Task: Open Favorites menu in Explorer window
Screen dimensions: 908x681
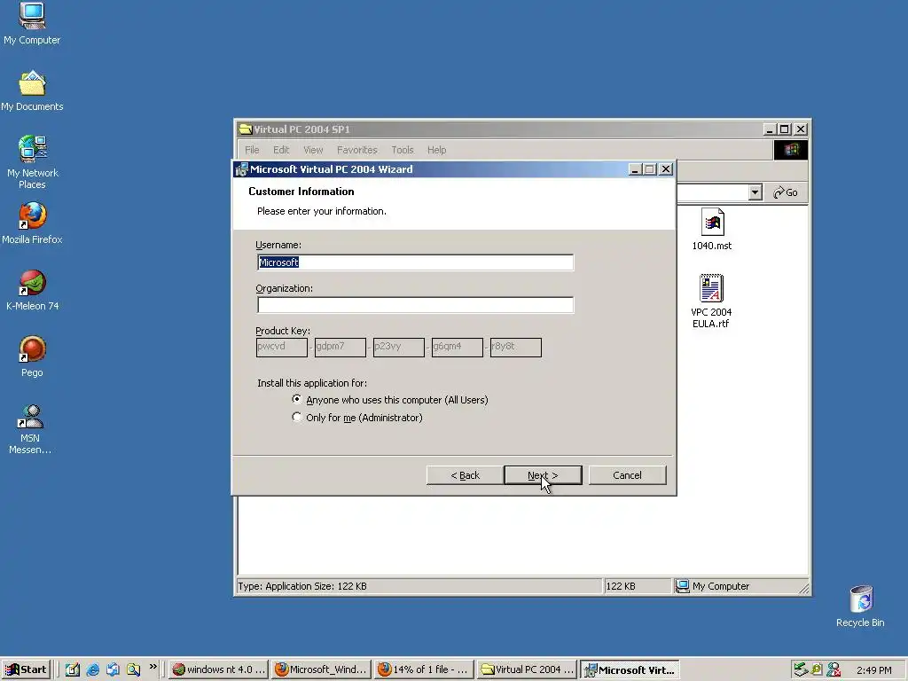Action: coord(356,150)
